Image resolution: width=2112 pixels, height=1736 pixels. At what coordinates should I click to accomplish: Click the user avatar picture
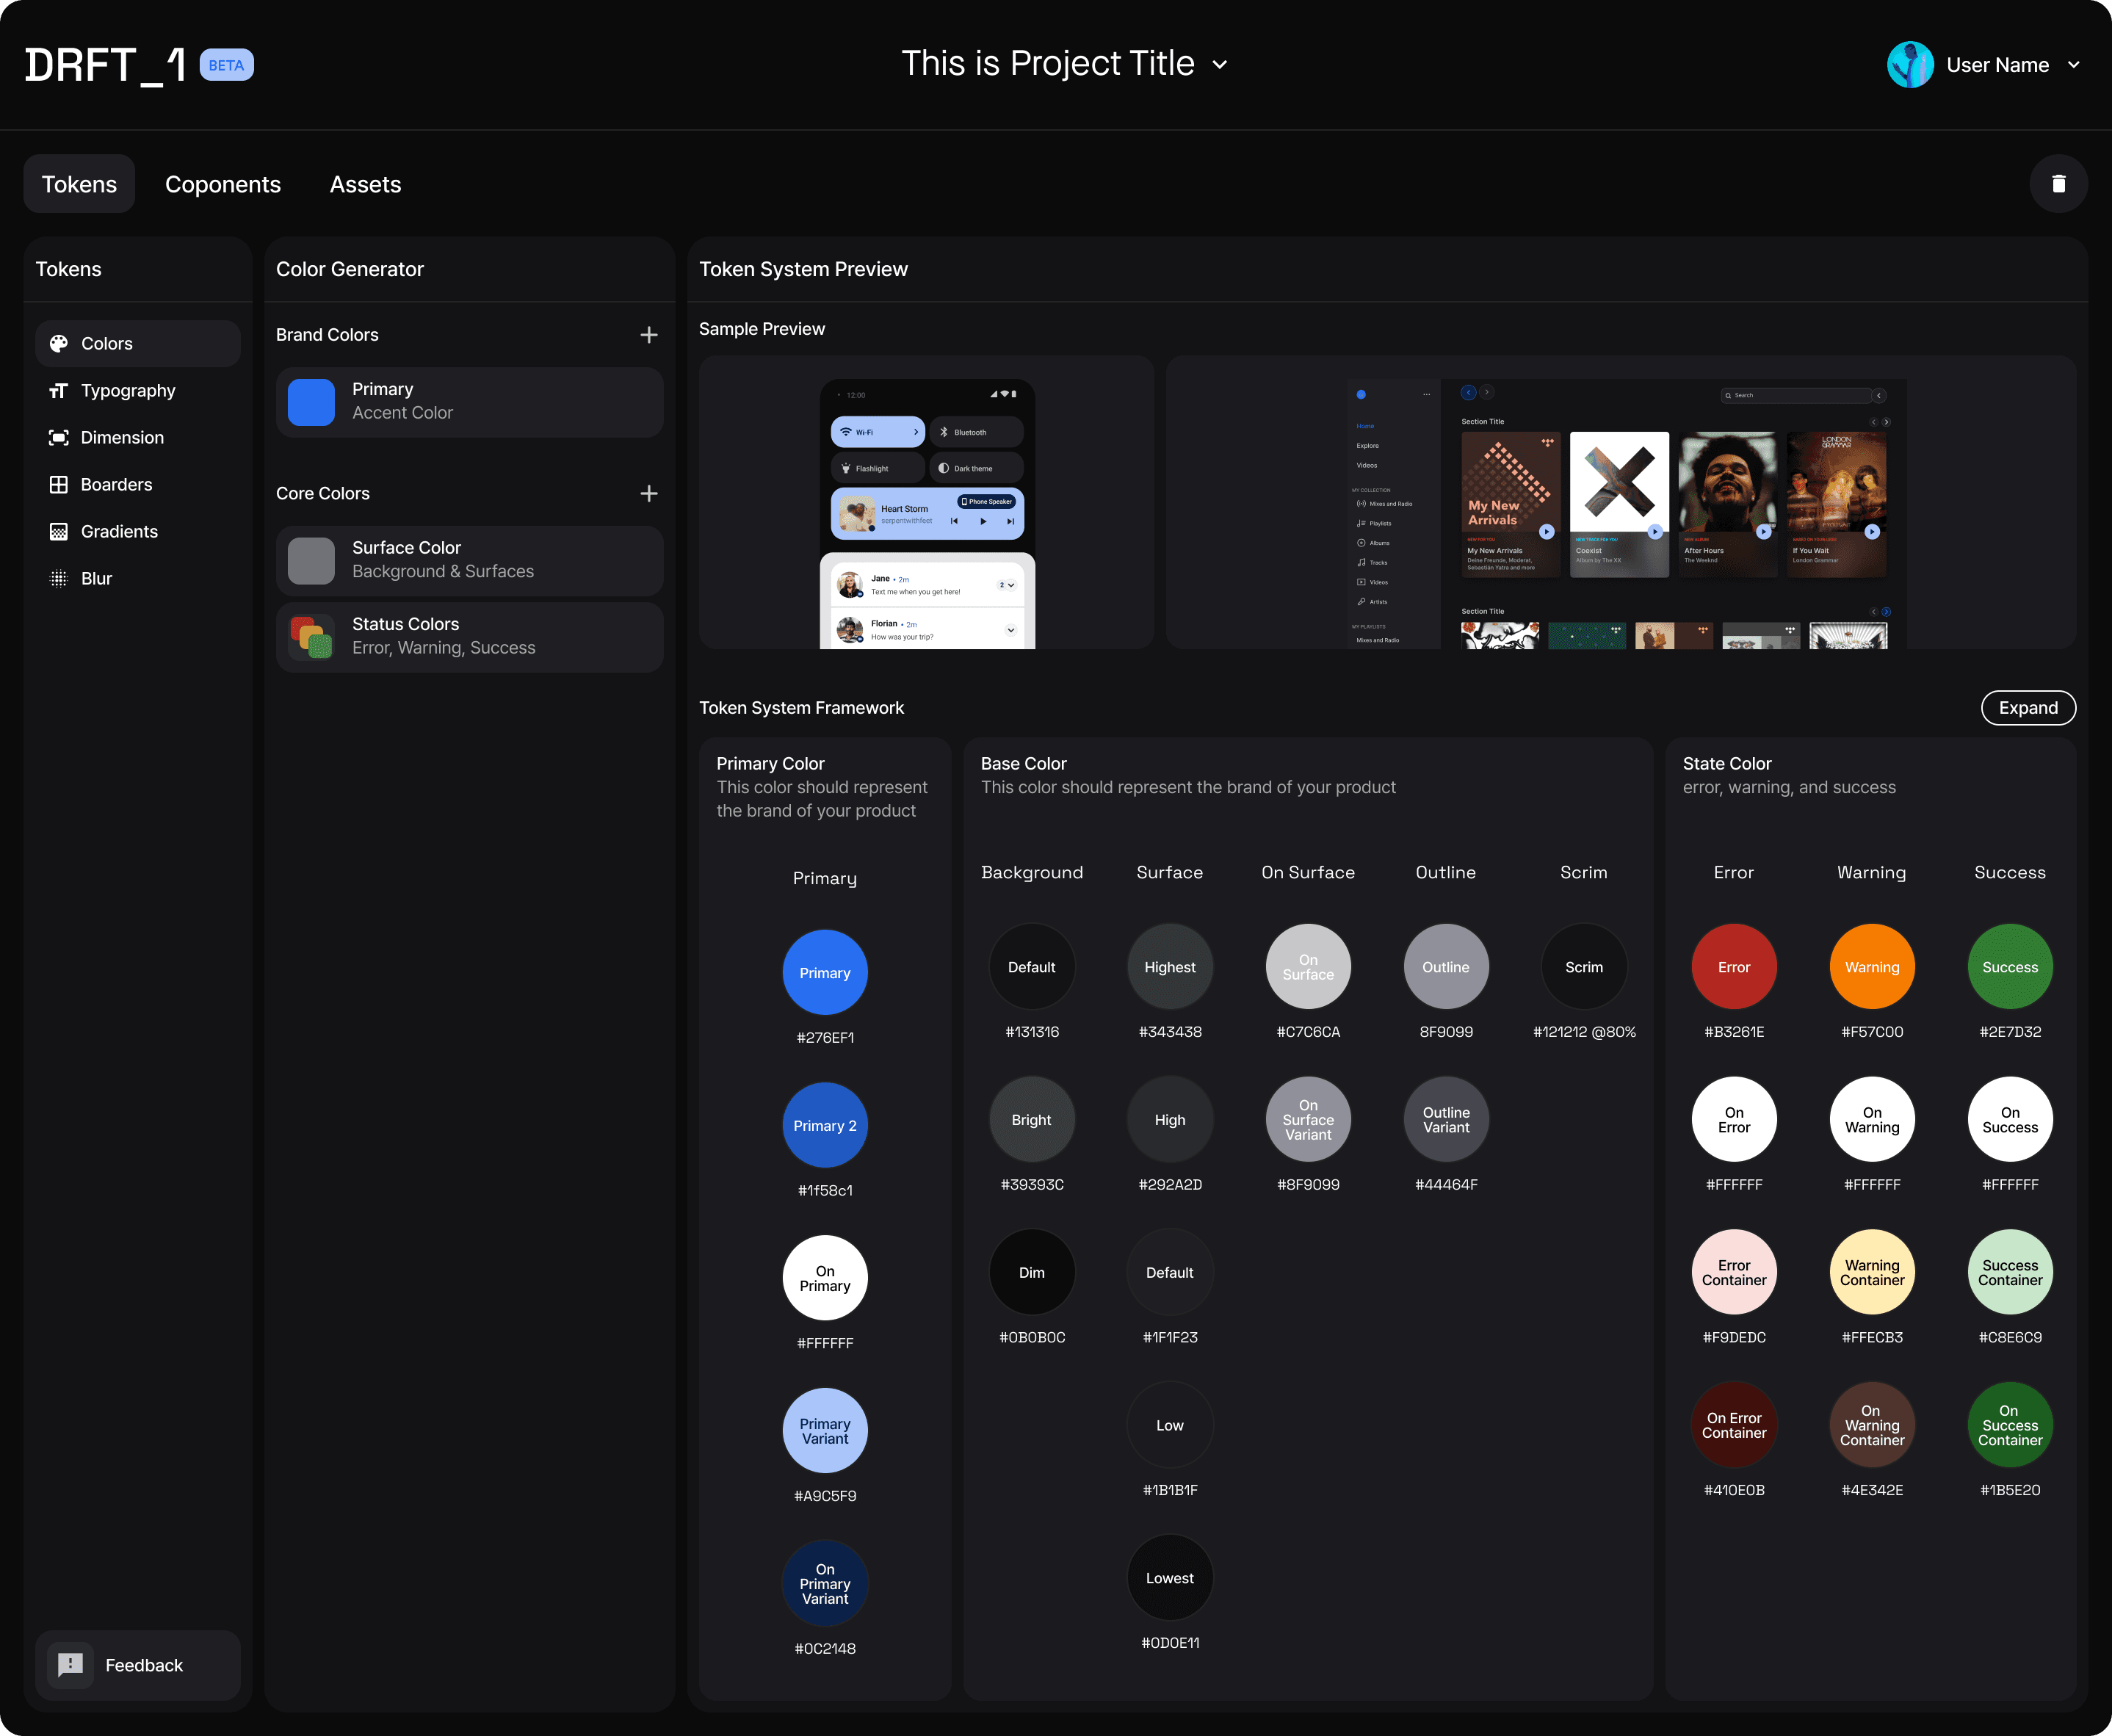pos(1910,65)
